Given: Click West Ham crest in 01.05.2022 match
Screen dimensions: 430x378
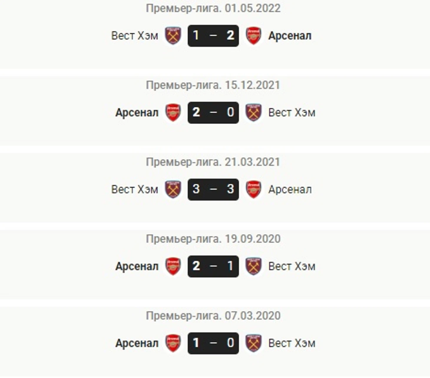Looking at the screenshot, I should (x=173, y=36).
